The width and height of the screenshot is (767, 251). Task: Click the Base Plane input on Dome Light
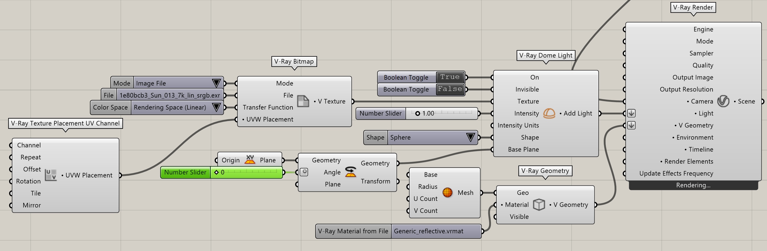tap(523, 149)
